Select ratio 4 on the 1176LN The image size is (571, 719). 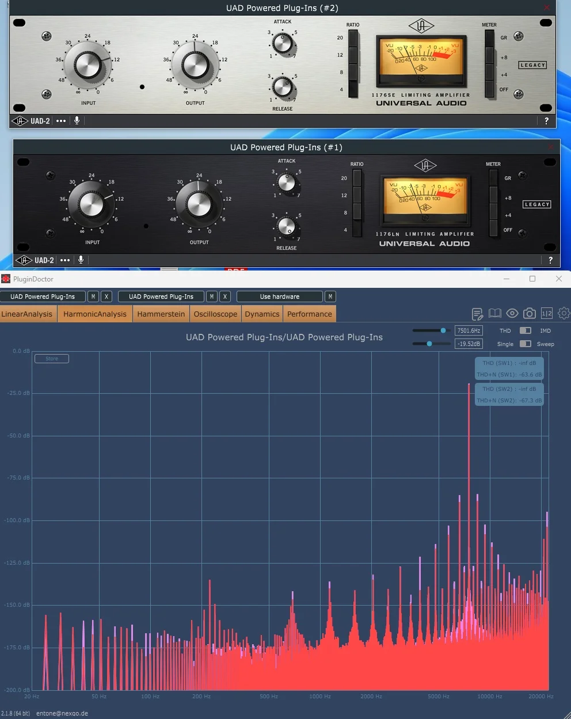point(357,229)
